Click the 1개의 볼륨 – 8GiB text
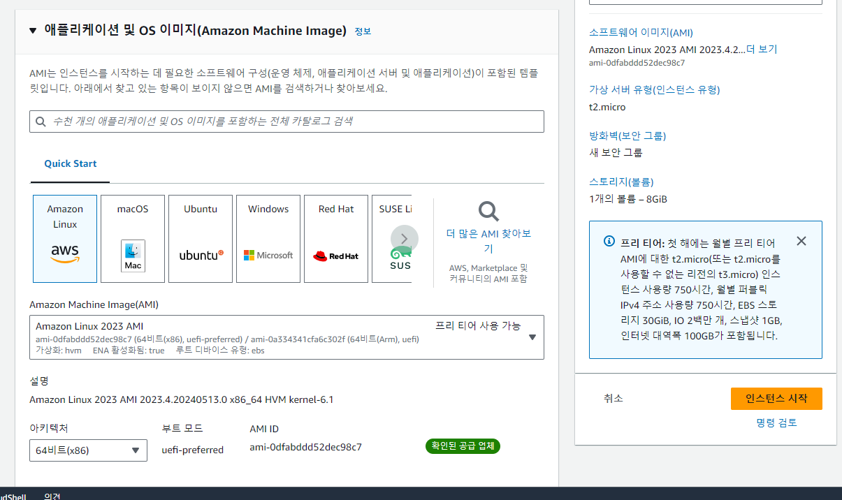The height and width of the screenshot is (500, 842). click(x=628, y=199)
